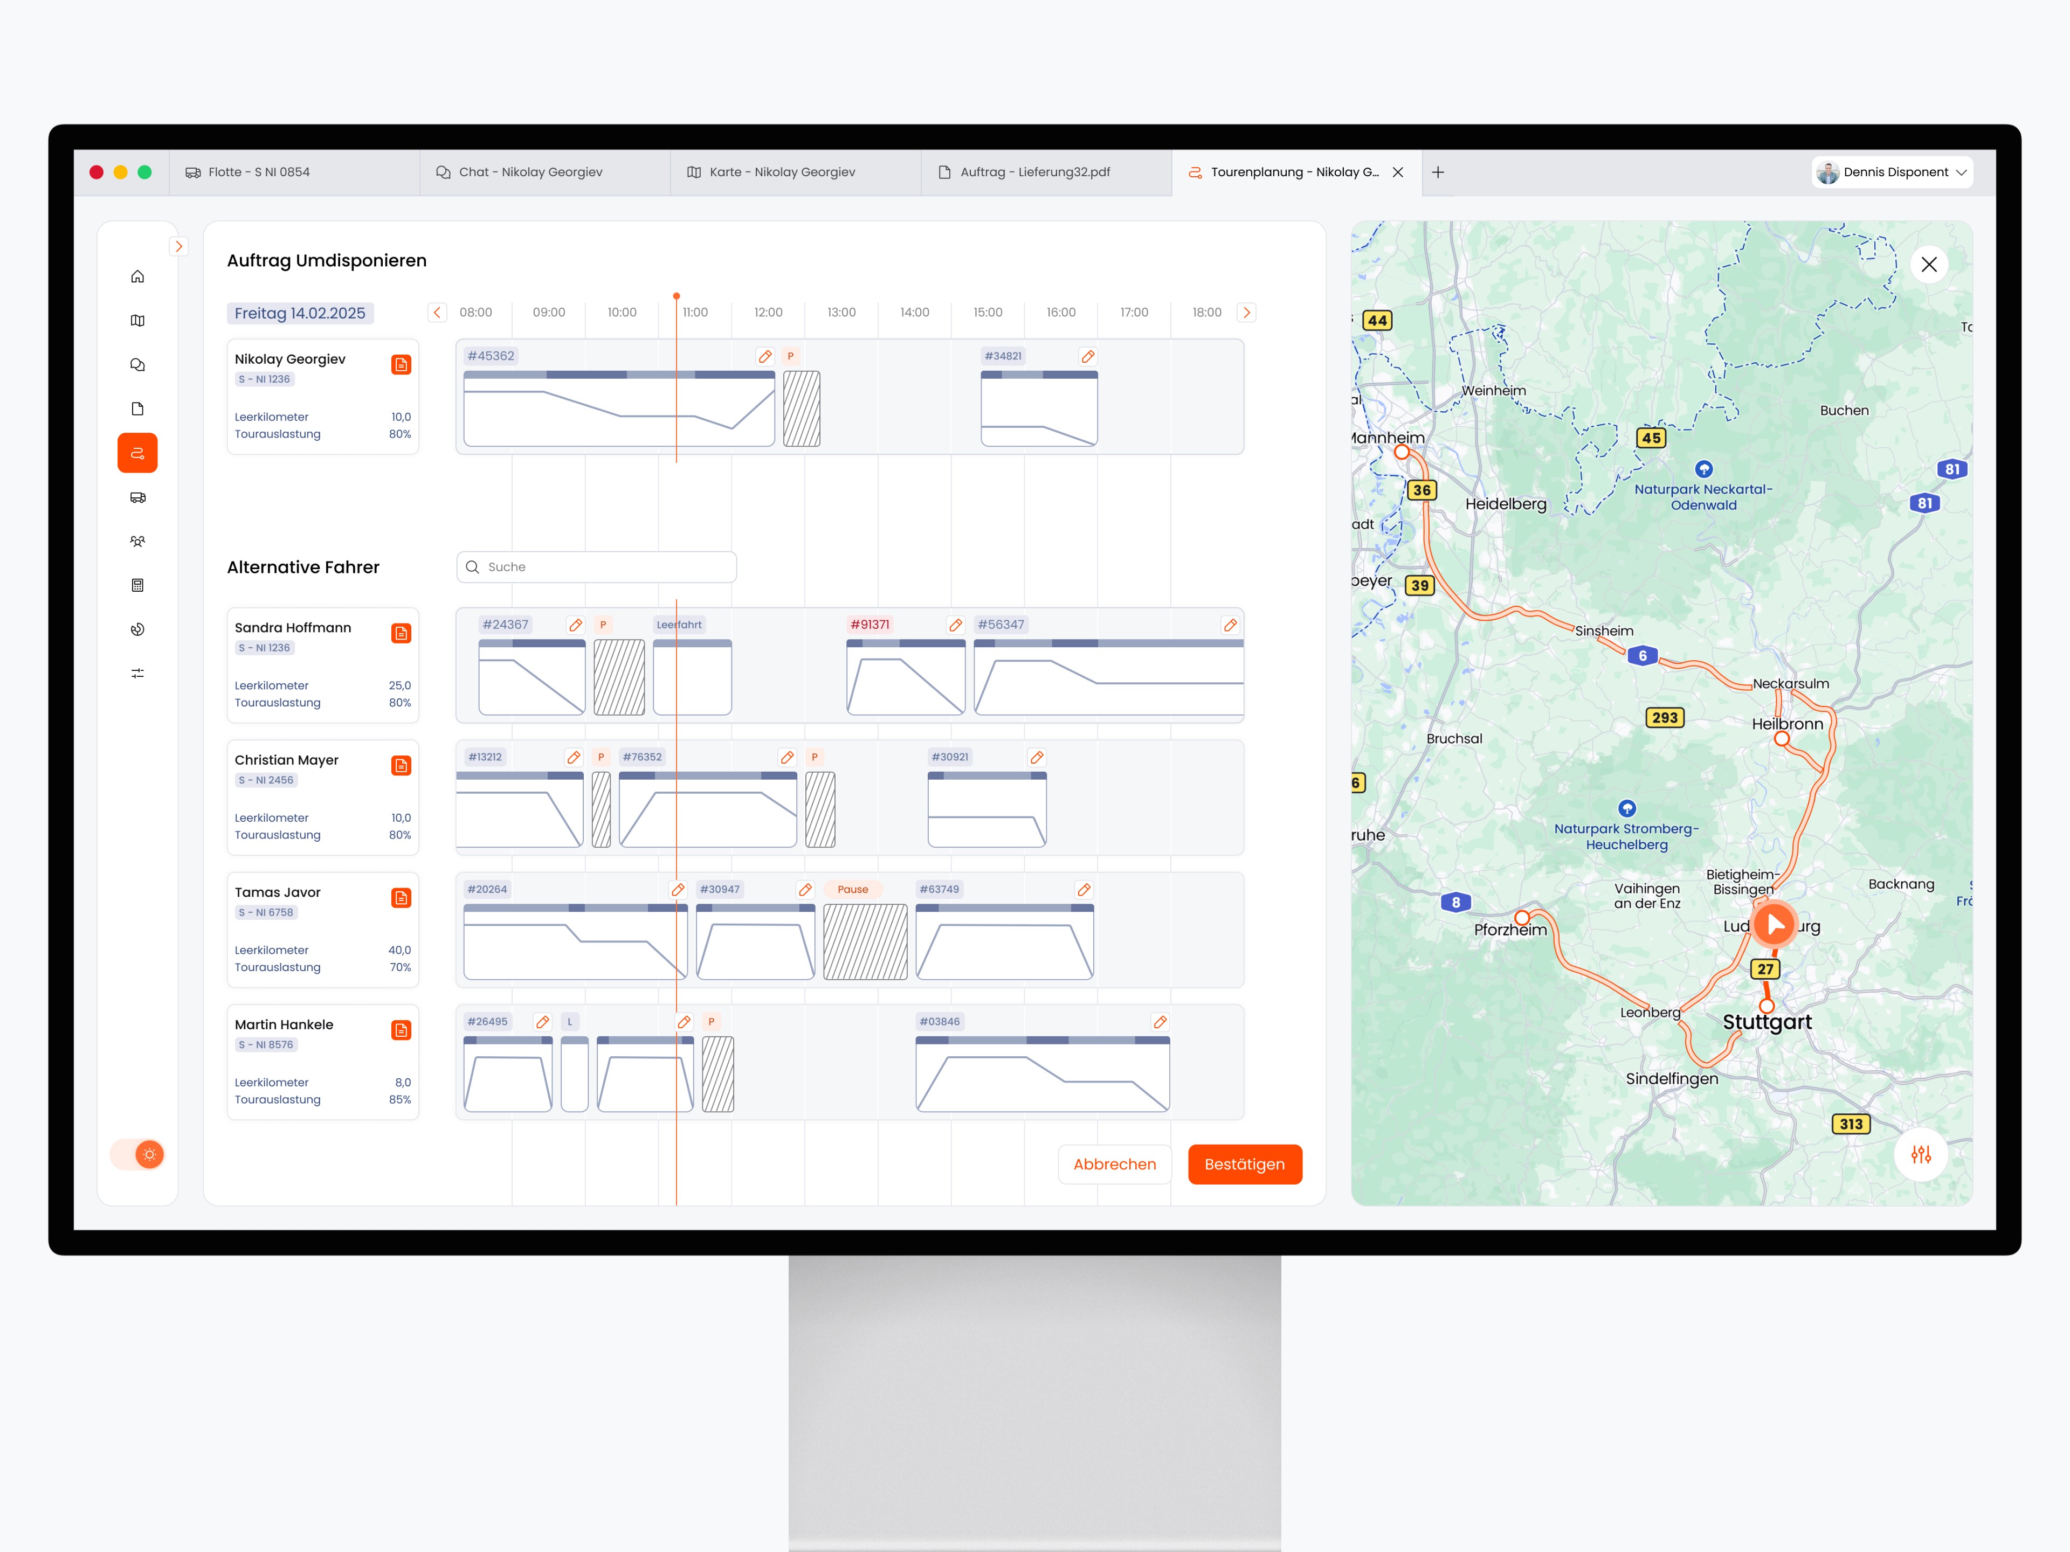
Task: Open the drivers group sidebar icon
Action: [x=137, y=541]
